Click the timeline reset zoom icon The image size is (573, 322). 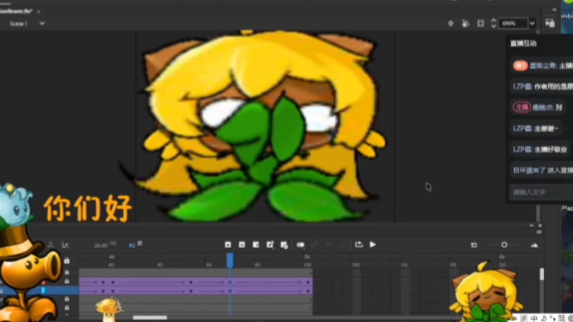tap(474, 245)
